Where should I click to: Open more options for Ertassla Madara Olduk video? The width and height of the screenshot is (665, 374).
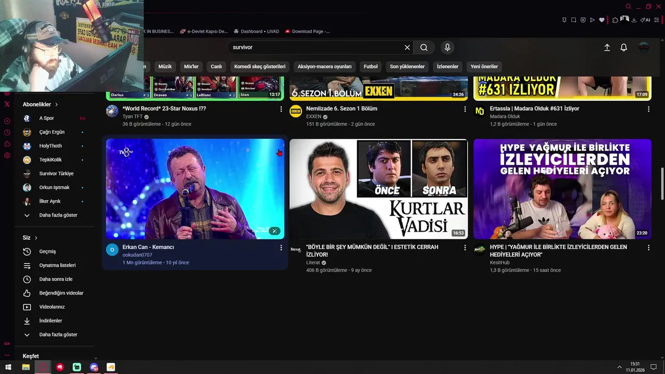(x=648, y=109)
